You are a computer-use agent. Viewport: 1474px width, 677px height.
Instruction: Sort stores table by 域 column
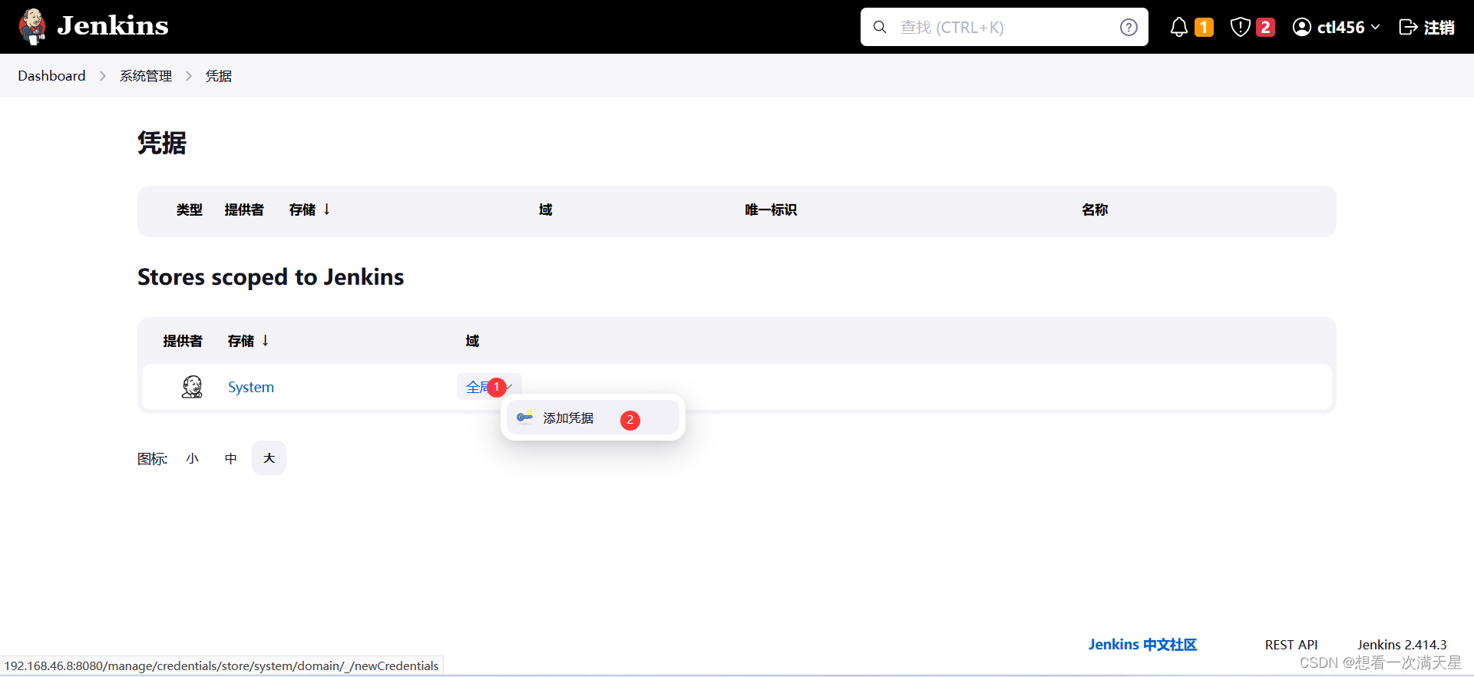coord(472,341)
